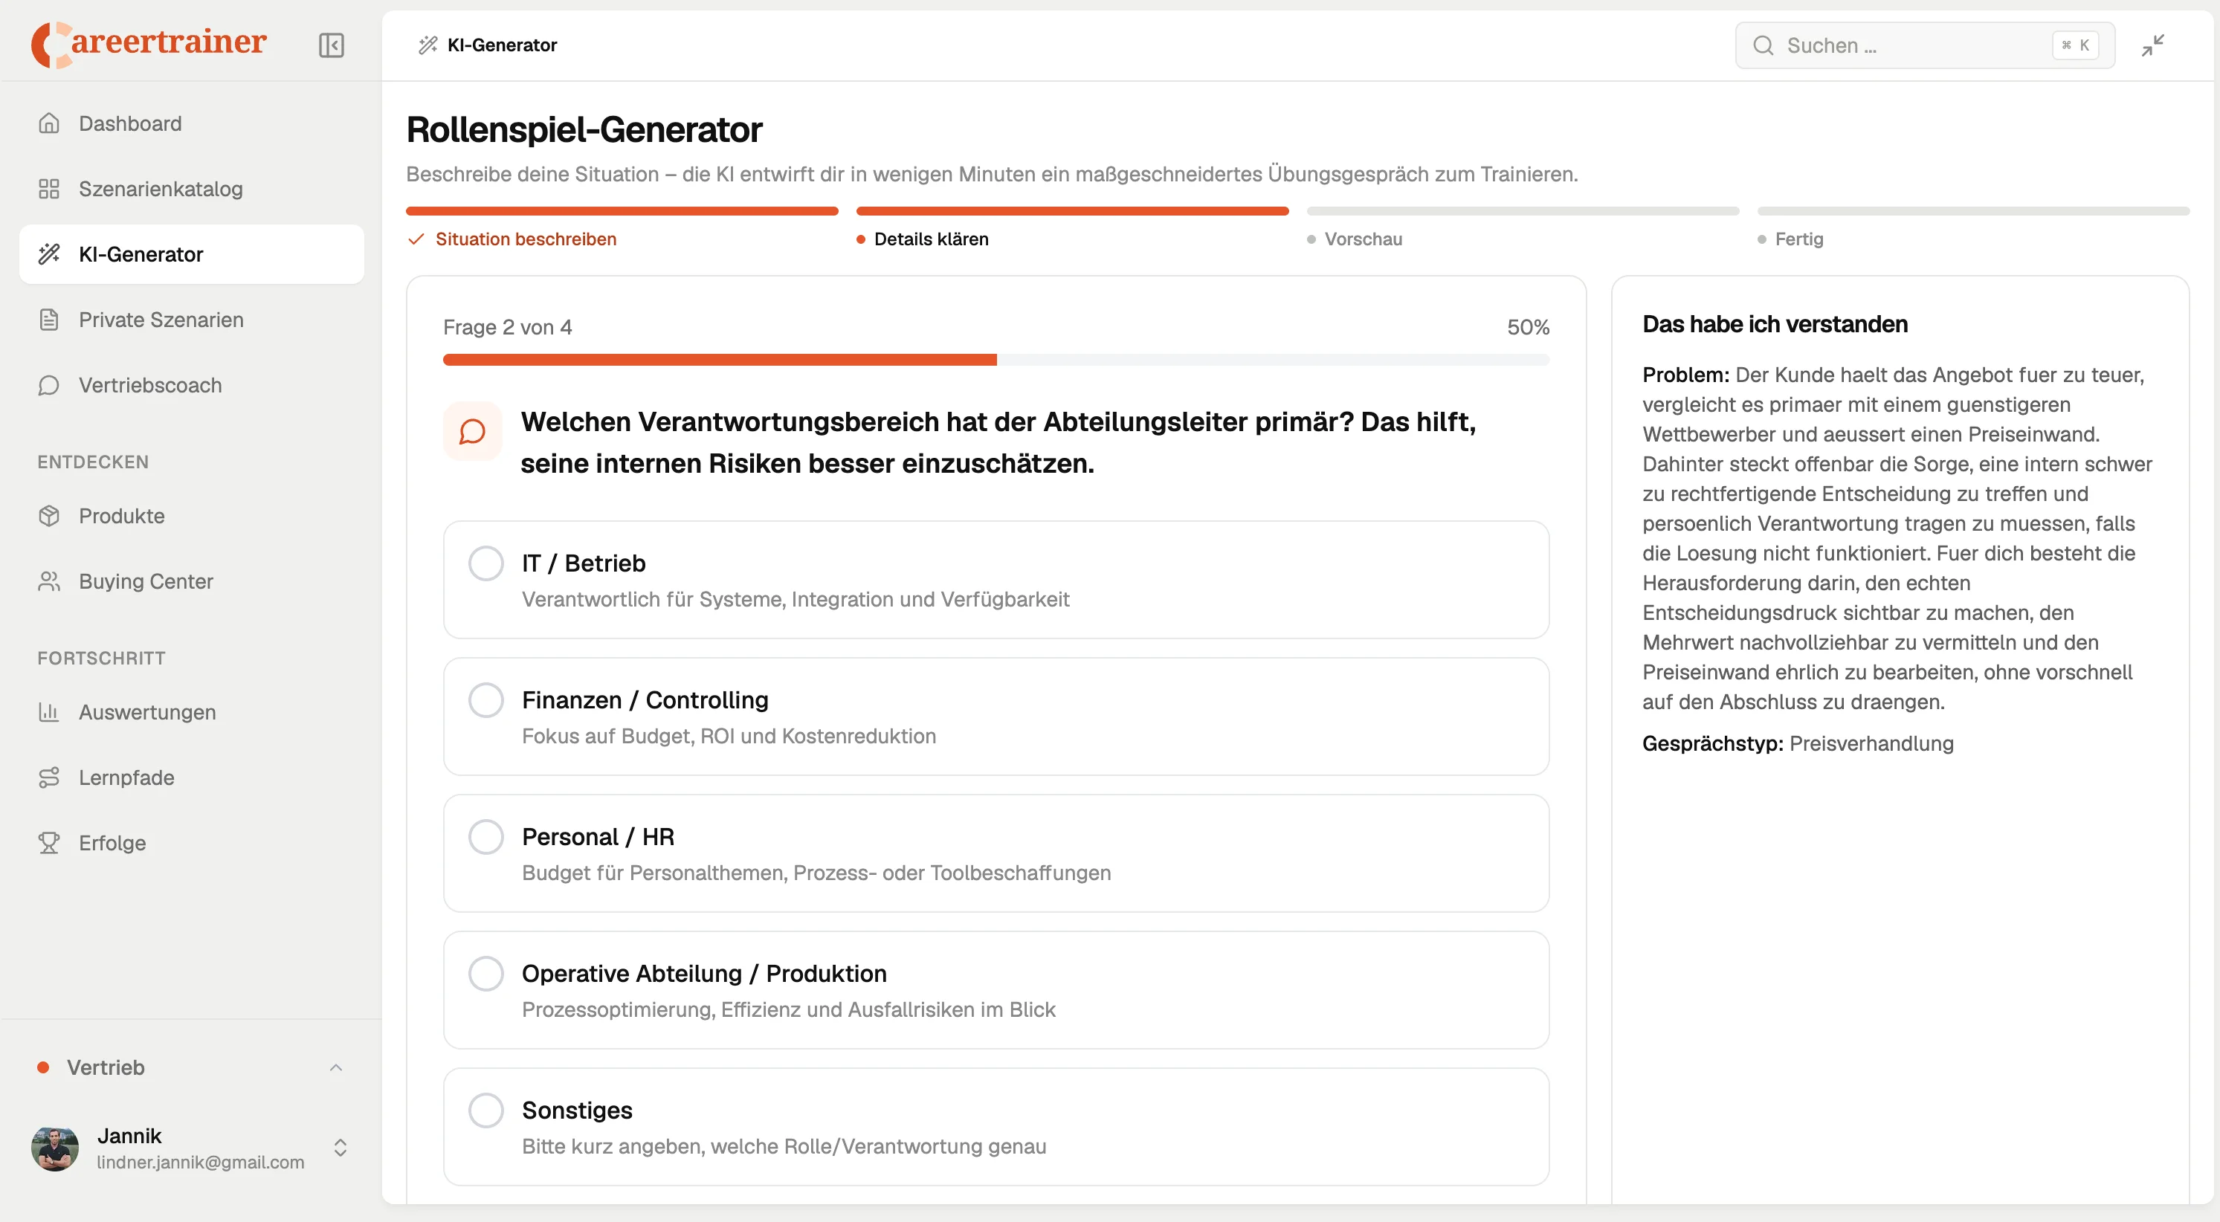Select the IT / Betrieb radio option
The width and height of the screenshot is (2220, 1222).
tap(486, 563)
